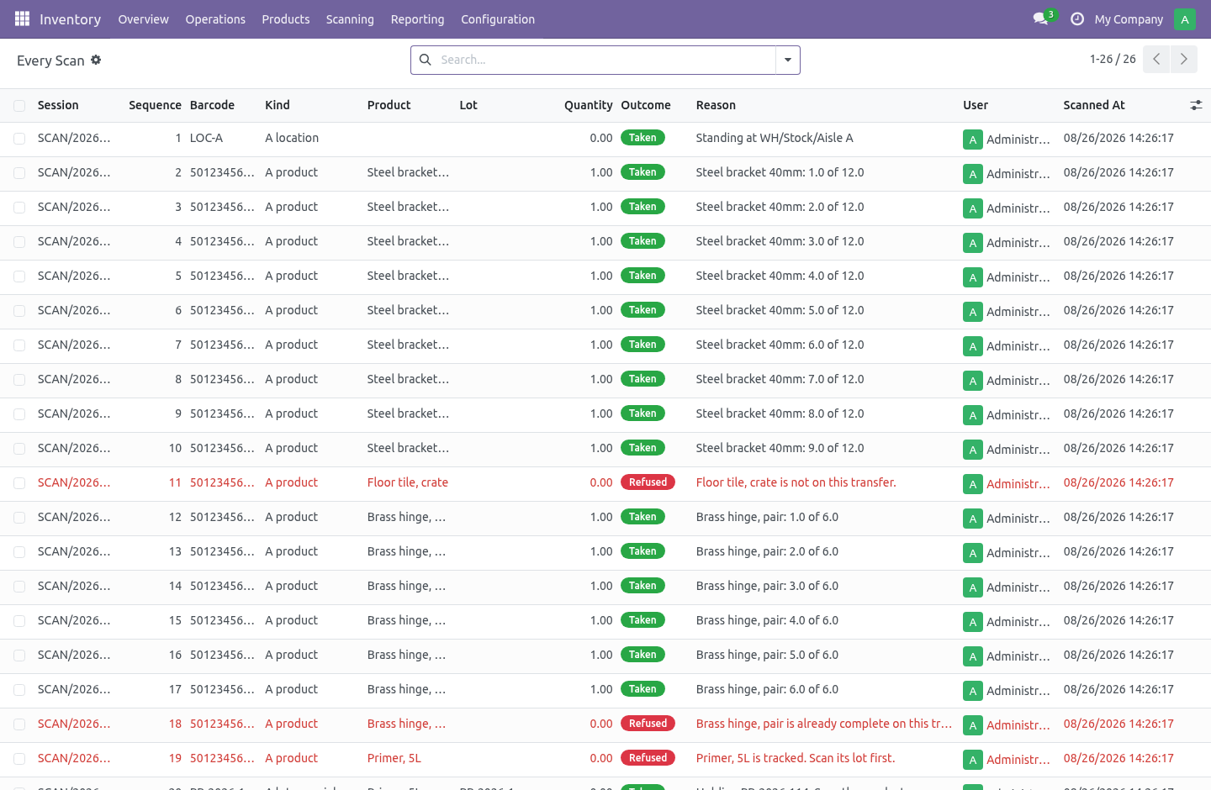
Task: Select the checkbox for sequence 5 row
Action: tap(19, 276)
